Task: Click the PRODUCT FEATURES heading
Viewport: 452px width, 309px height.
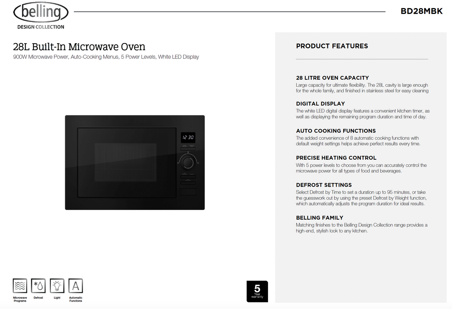Action: tap(332, 46)
